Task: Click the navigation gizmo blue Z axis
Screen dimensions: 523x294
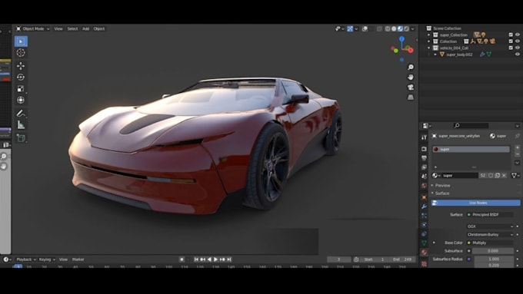Action: (x=402, y=38)
